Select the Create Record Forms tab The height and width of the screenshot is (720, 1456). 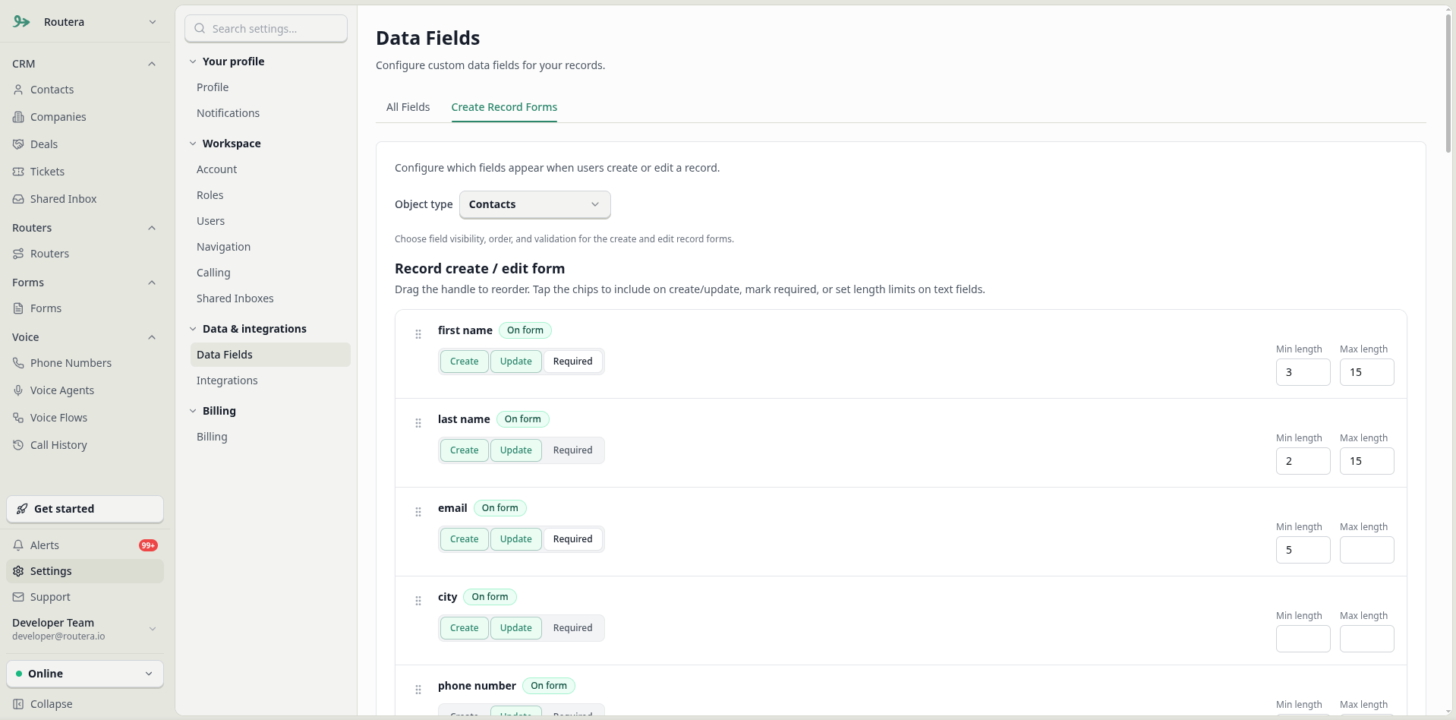click(504, 107)
